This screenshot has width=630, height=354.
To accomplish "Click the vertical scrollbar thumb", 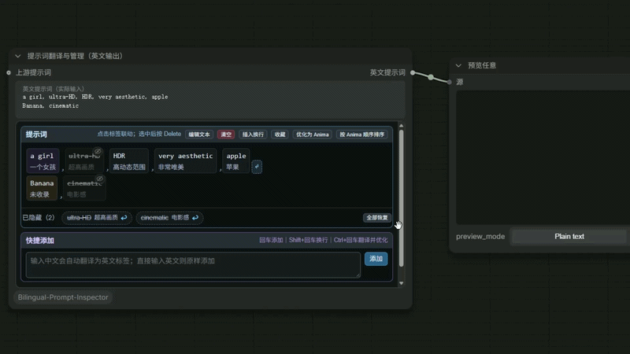I will tap(401, 198).
